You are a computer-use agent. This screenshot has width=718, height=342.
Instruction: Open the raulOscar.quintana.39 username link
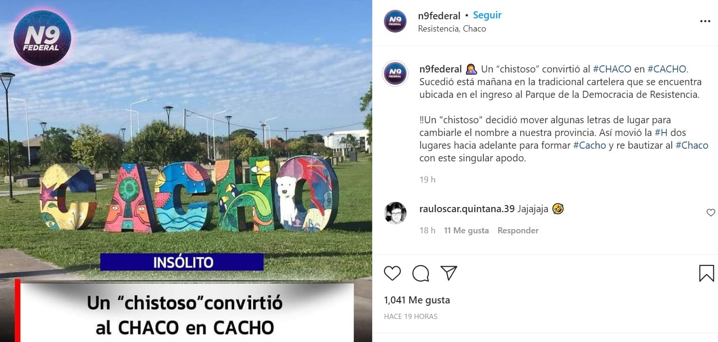[x=467, y=209]
